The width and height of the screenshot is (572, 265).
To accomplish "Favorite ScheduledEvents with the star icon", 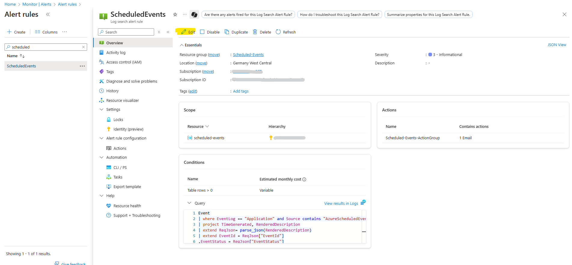I will click(x=175, y=14).
